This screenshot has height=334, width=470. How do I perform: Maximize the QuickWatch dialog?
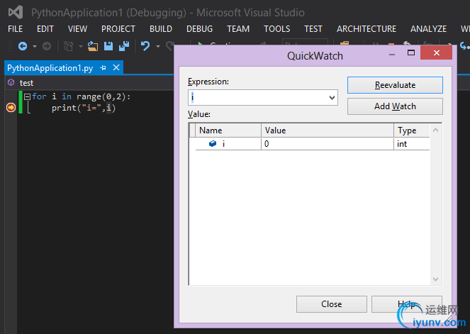coord(411,52)
